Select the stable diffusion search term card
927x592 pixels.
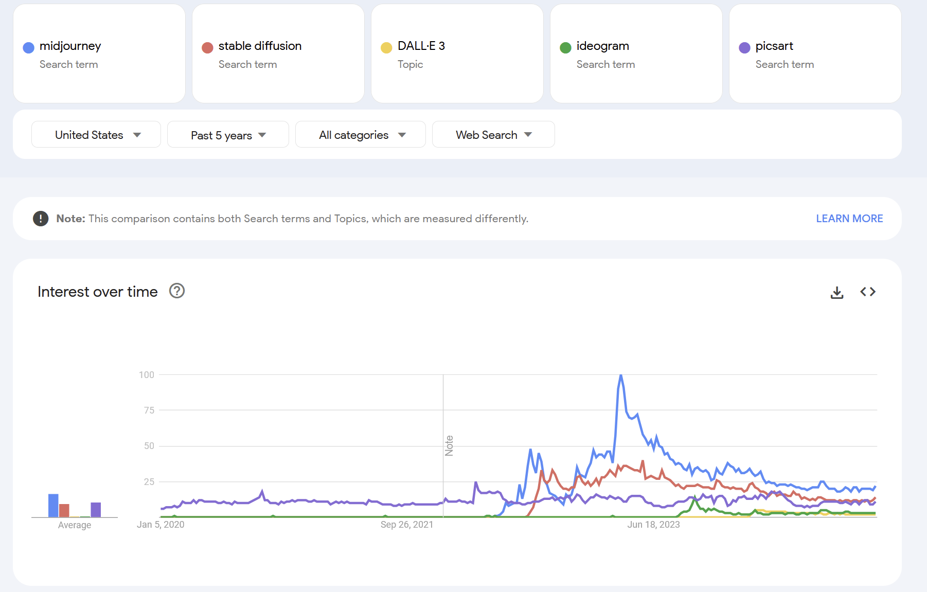coord(278,53)
